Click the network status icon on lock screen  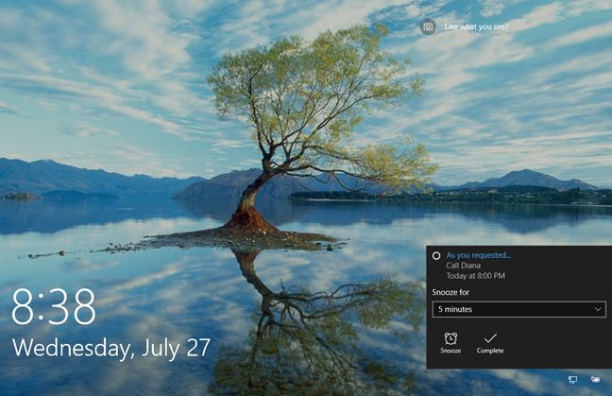pyautogui.click(x=572, y=379)
